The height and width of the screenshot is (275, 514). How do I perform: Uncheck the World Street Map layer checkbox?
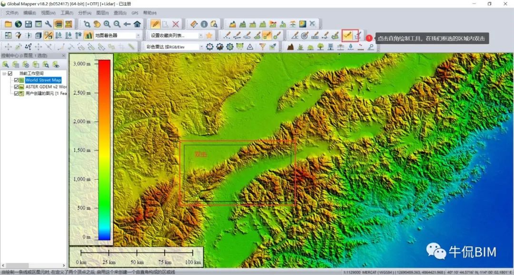(16, 80)
